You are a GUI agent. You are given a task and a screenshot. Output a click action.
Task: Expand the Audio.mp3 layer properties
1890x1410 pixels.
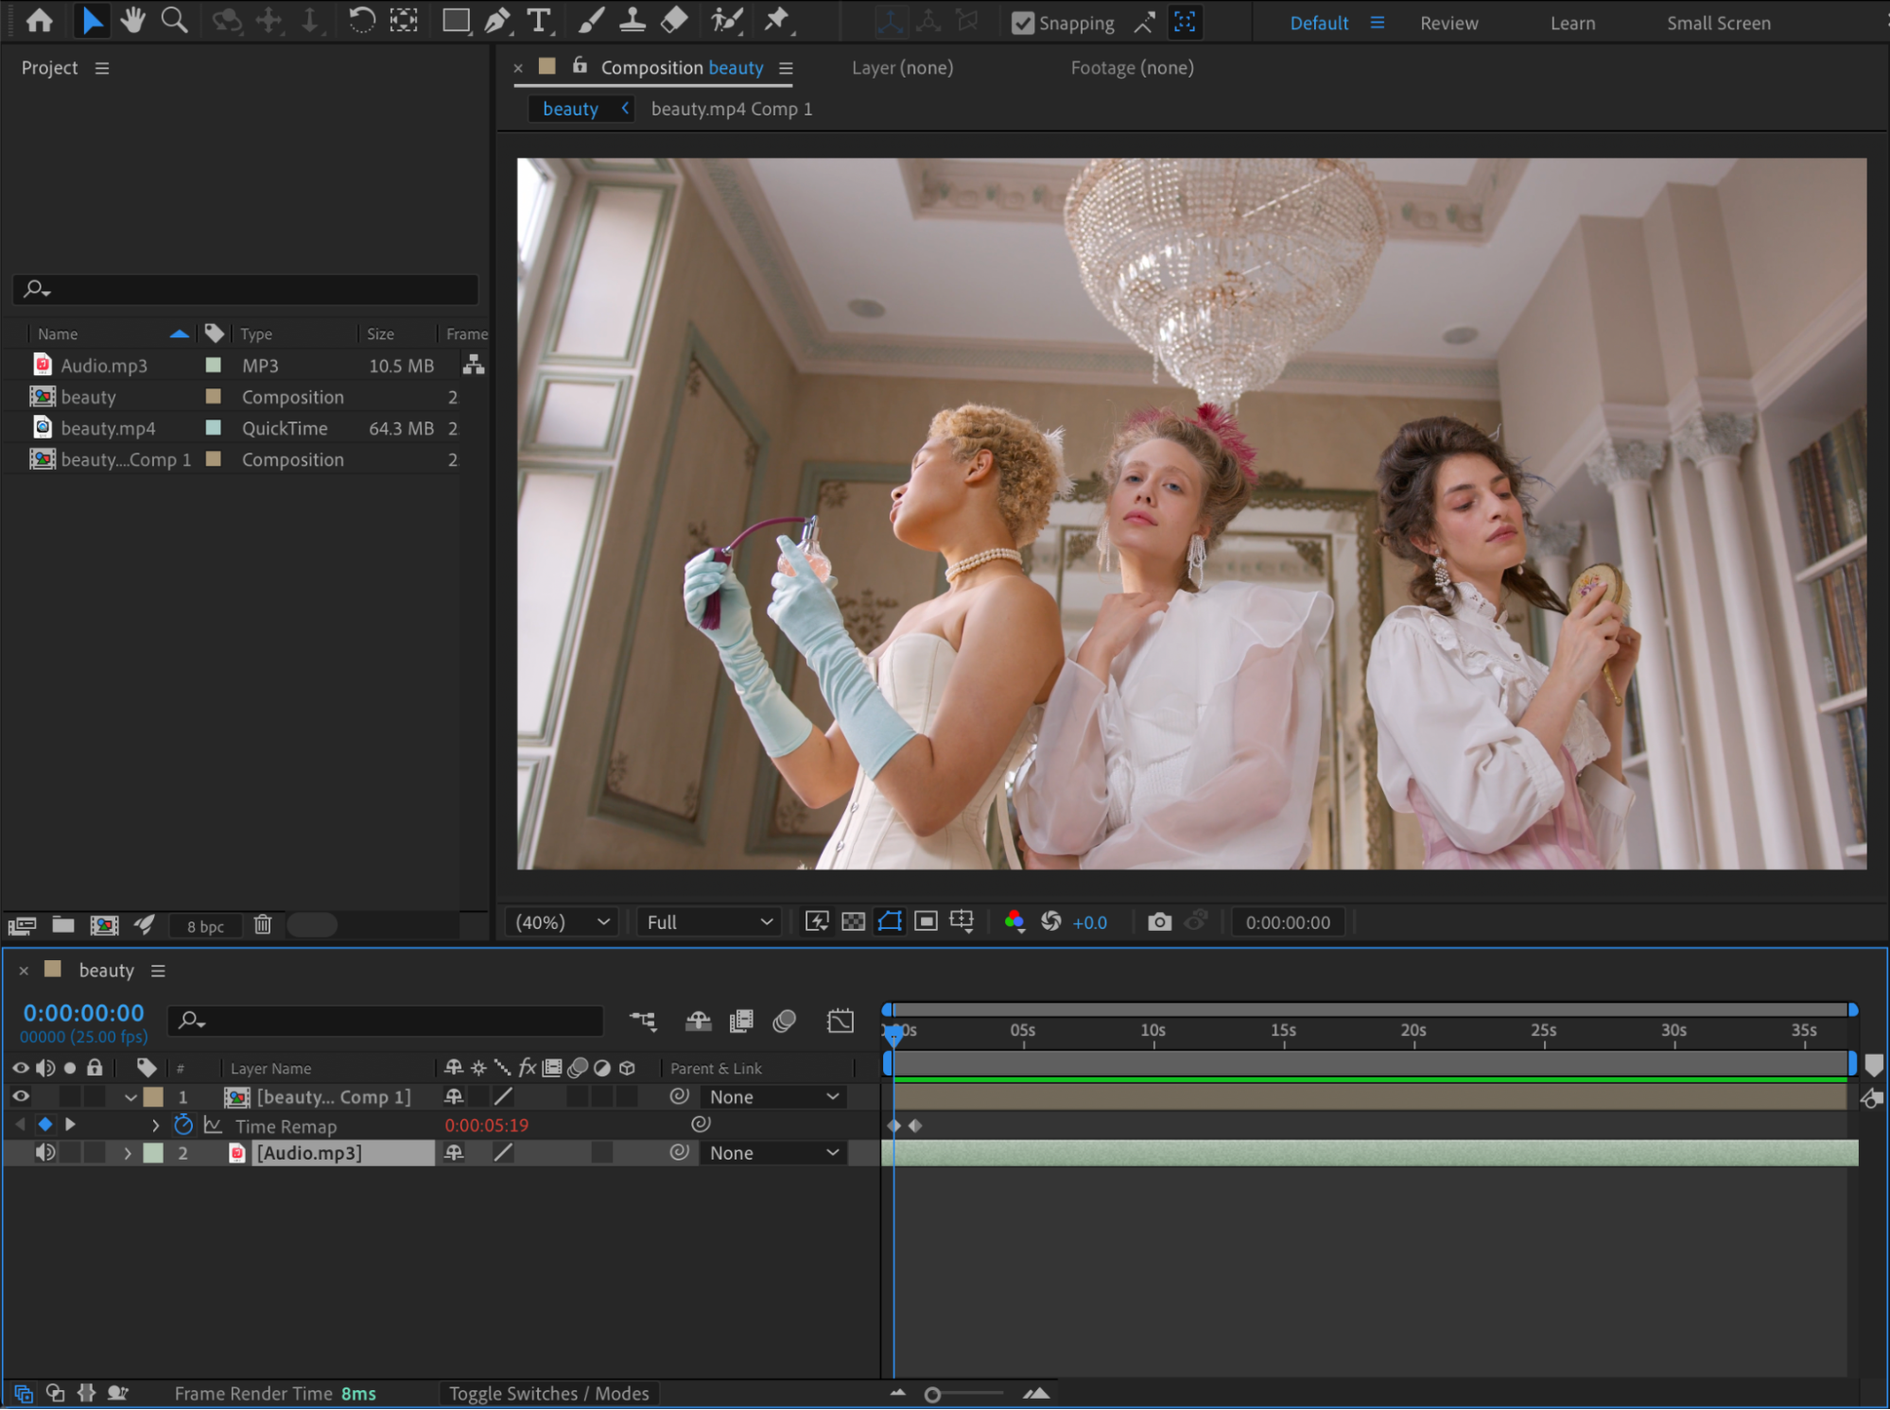[128, 1153]
